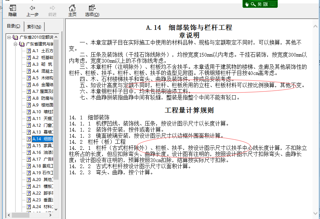Click the line 14. 2 栏杆（板）工程
The width and height of the screenshot is (320, 219).
97,142
